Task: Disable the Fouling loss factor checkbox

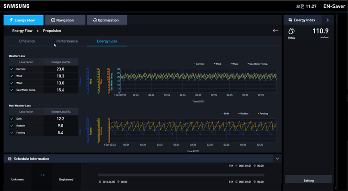Action: (x=12, y=133)
